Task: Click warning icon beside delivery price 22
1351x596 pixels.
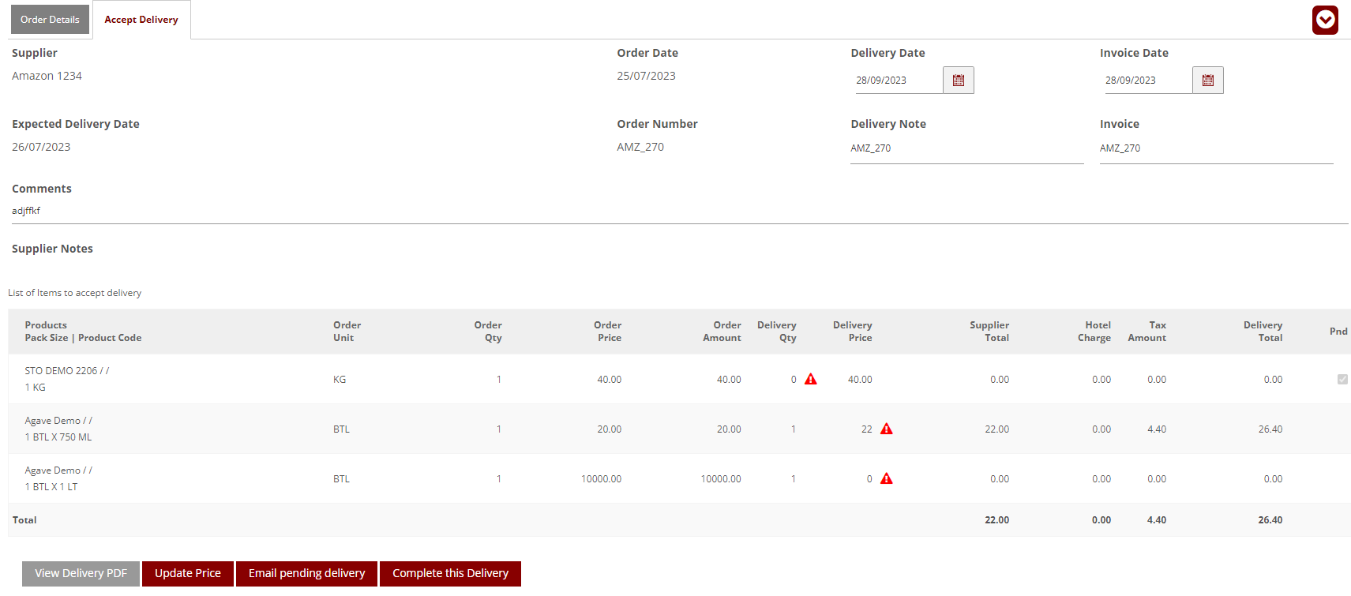Action: (x=886, y=429)
